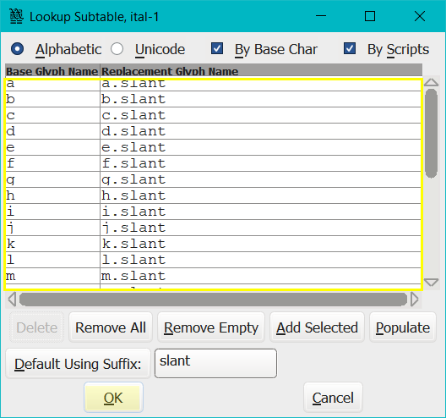This screenshot has width=446, height=418.
Task: Click the horizontal scrollbar thumb
Action: point(213,300)
